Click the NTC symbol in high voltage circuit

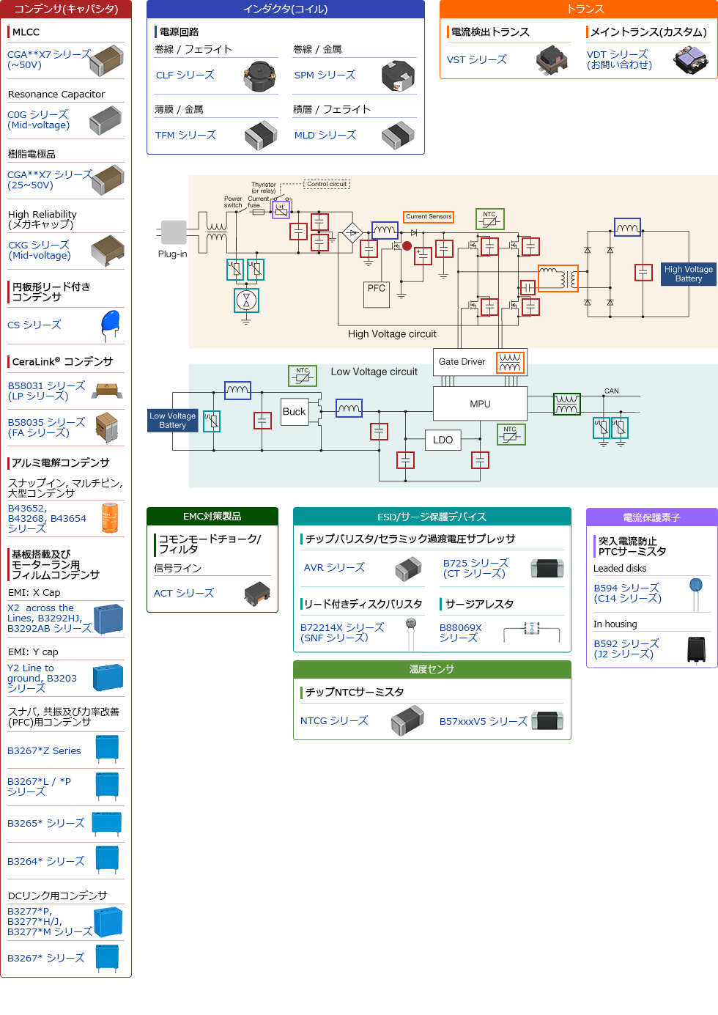click(x=489, y=219)
